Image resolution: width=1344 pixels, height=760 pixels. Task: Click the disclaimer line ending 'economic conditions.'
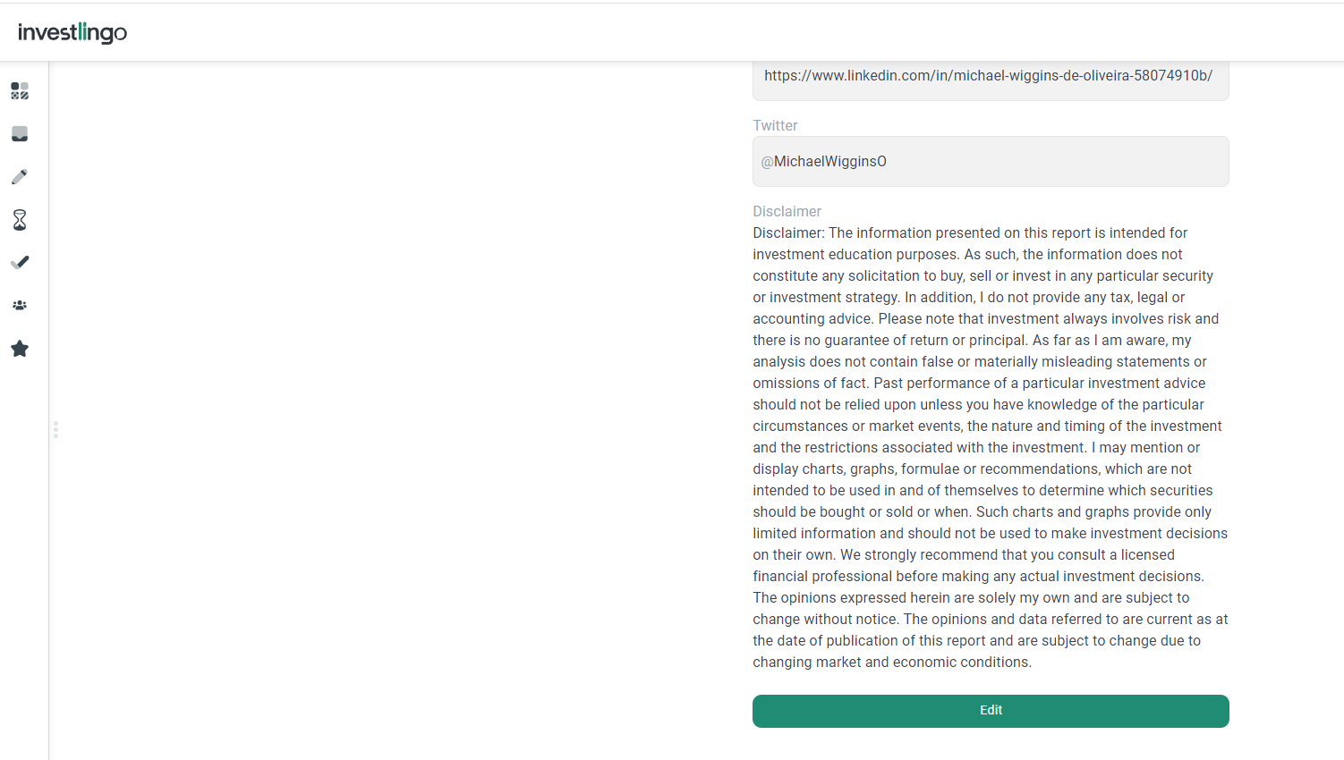pos(892,662)
